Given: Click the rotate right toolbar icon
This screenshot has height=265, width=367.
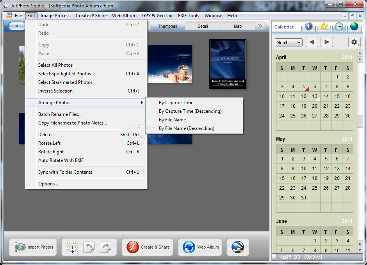Looking at the screenshot, I should click(x=105, y=247).
